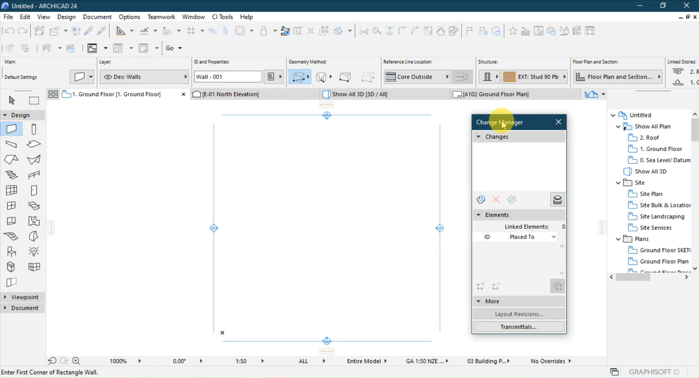Select the Roof tool
Viewport: 699px width, 378px height.
11,160
